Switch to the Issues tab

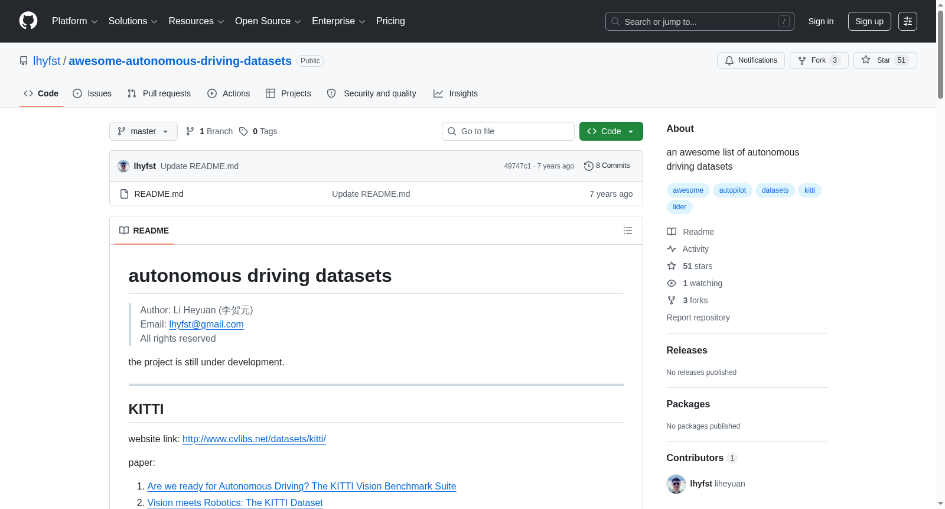pos(92,93)
